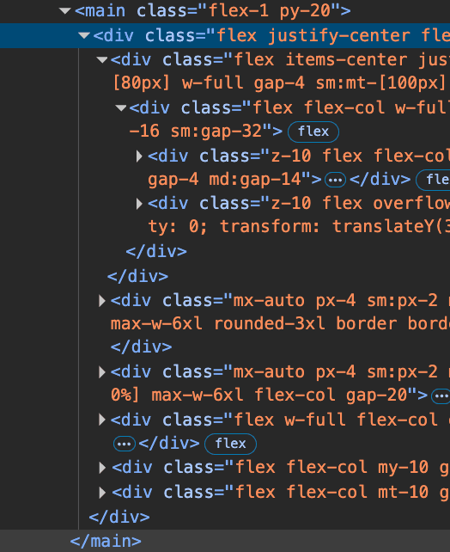Screen dimensions: 450x552
Task: Click the "-16 sm:gap-32" class text
Action: tap(196, 132)
